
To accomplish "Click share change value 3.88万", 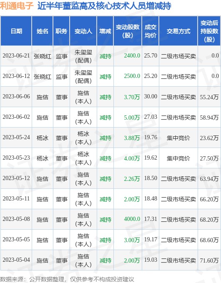I will [132, 138].
